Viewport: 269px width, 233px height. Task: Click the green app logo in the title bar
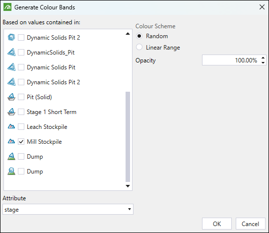(7, 7)
